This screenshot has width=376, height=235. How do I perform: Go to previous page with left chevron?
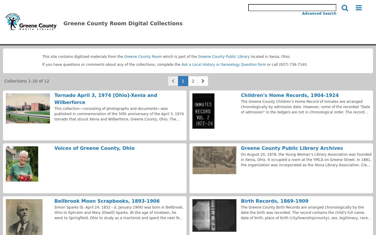(x=173, y=81)
